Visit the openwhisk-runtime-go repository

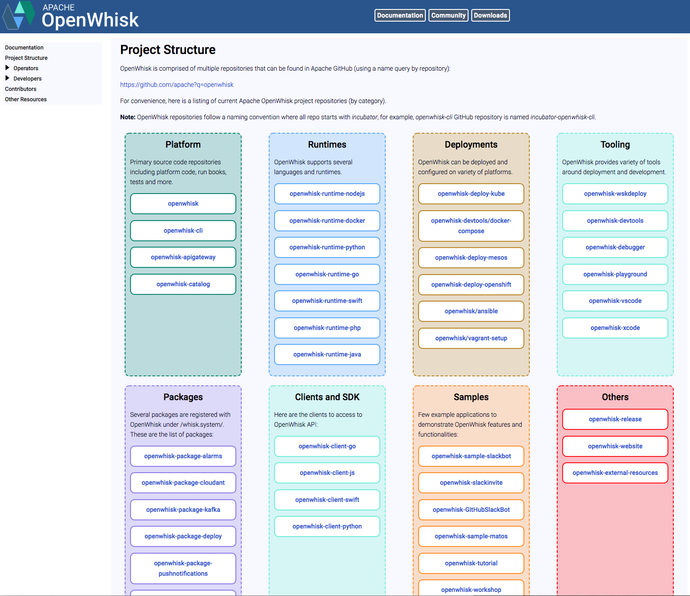(x=327, y=274)
